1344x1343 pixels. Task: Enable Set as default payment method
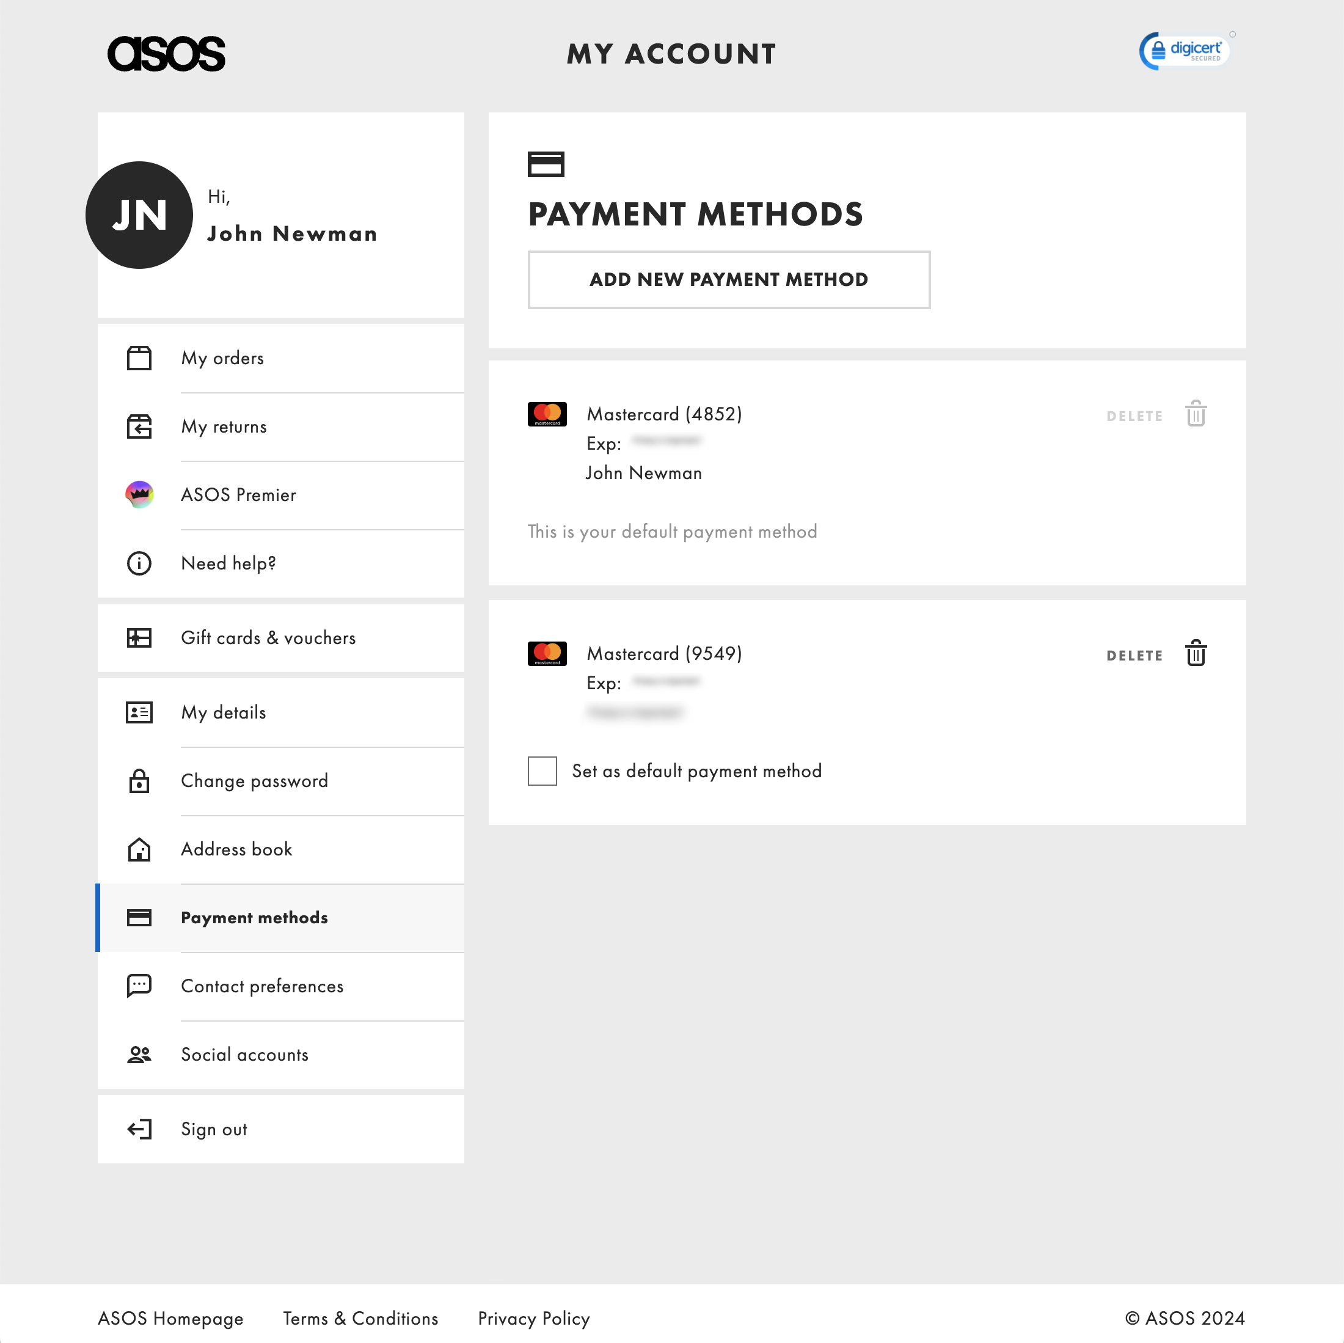pyautogui.click(x=542, y=770)
